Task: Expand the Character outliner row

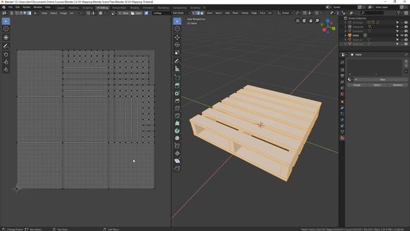Action: (x=345, y=27)
